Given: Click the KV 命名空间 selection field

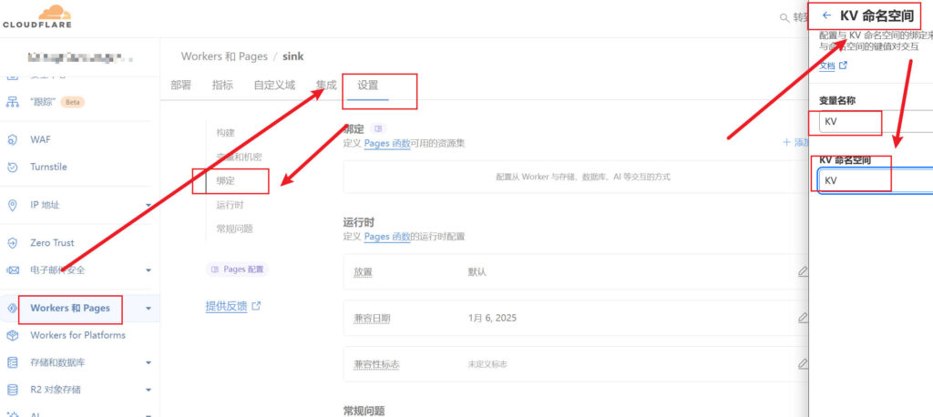Looking at the screenshot, I should click(875, 180).
